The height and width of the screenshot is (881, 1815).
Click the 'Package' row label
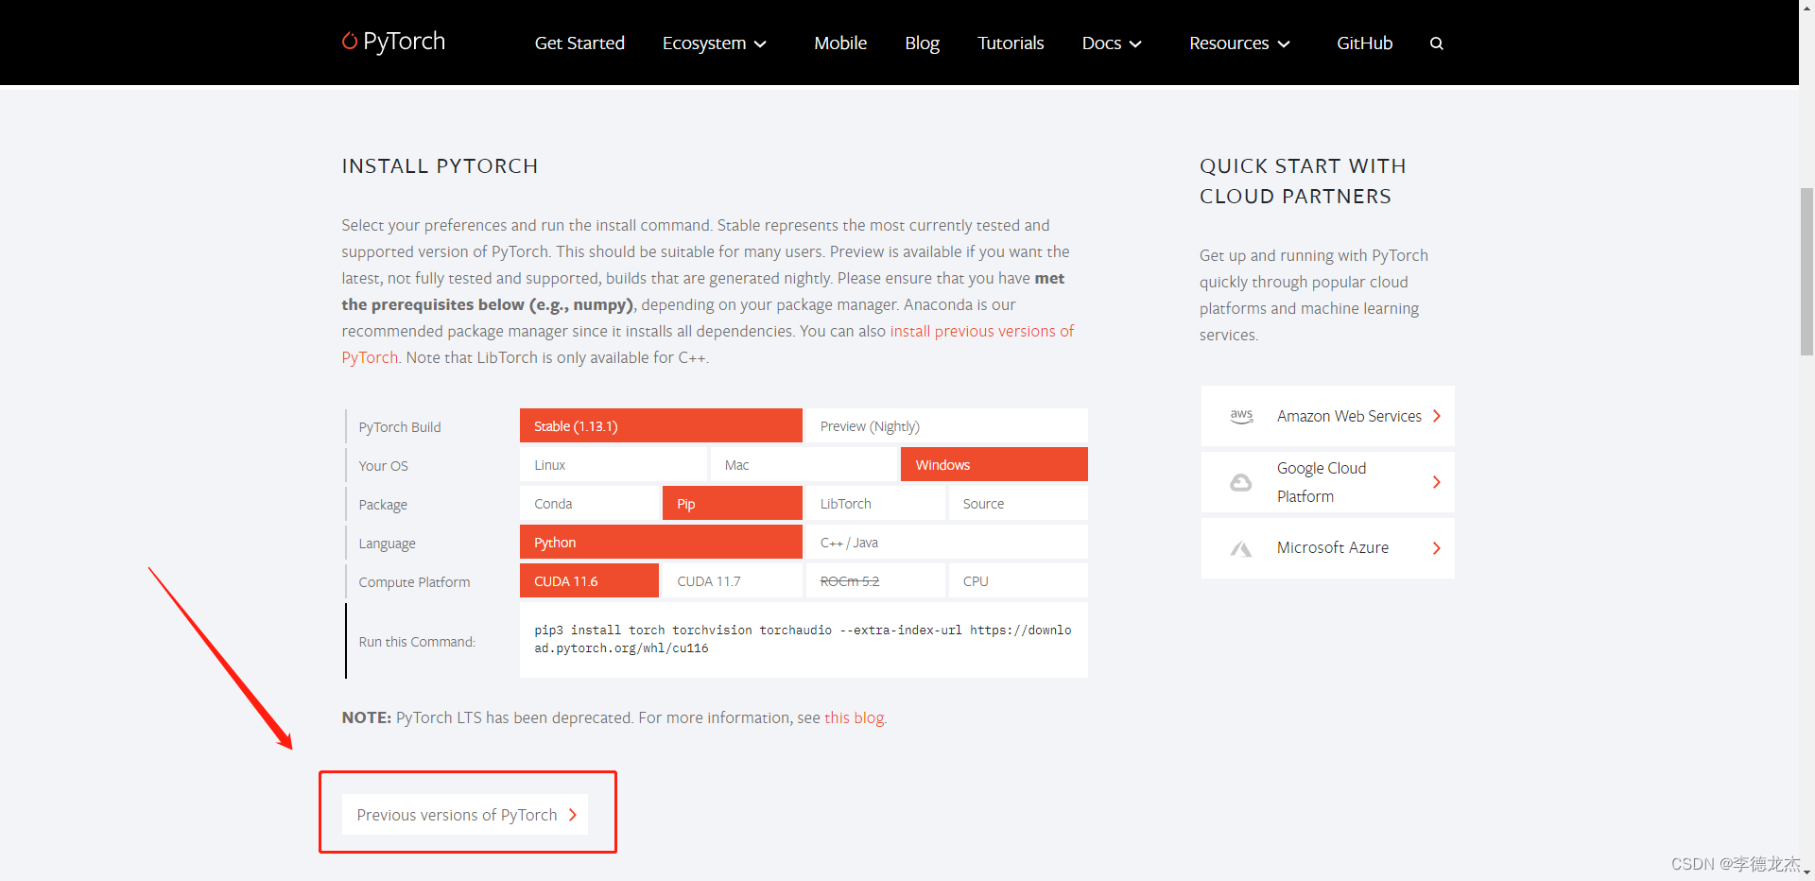click(383, 505)
